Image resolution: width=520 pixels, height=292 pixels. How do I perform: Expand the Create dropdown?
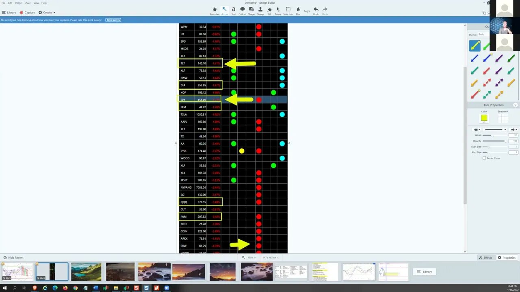pos(47,13)
